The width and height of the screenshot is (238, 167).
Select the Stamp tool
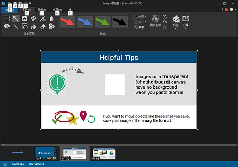pyautogui.click(x=25, y=18)
